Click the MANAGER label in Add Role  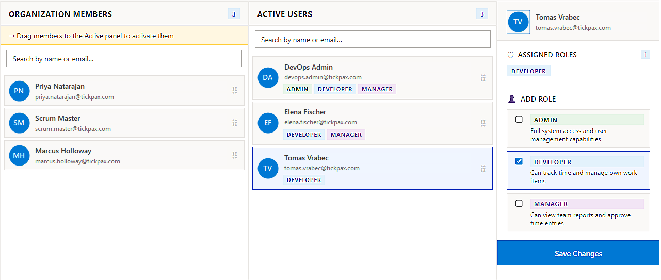(587, 204)
